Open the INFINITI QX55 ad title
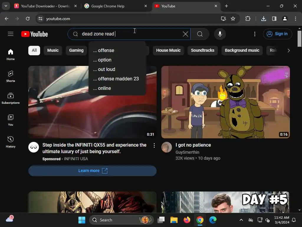 coord(94,148)
